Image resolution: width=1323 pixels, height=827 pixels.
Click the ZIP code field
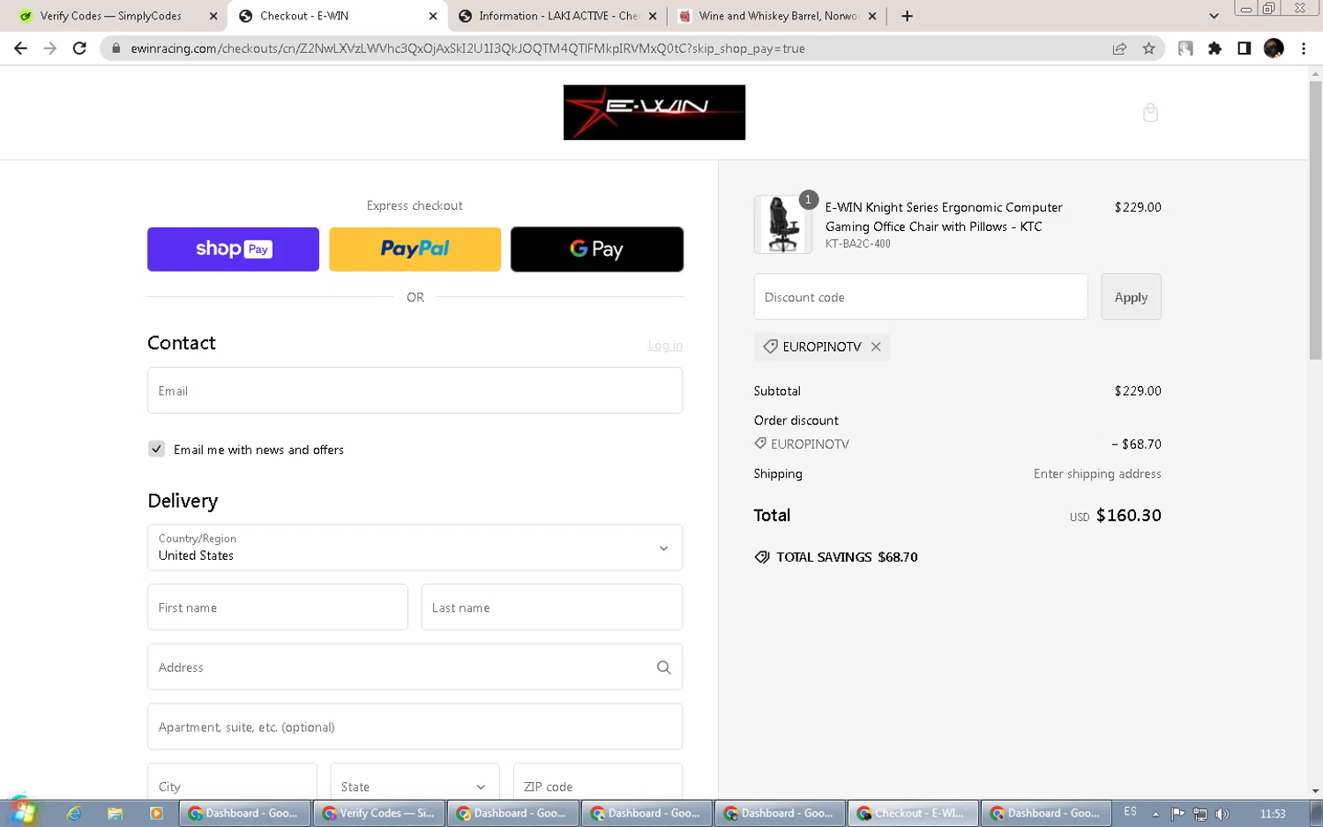(598, 786)
